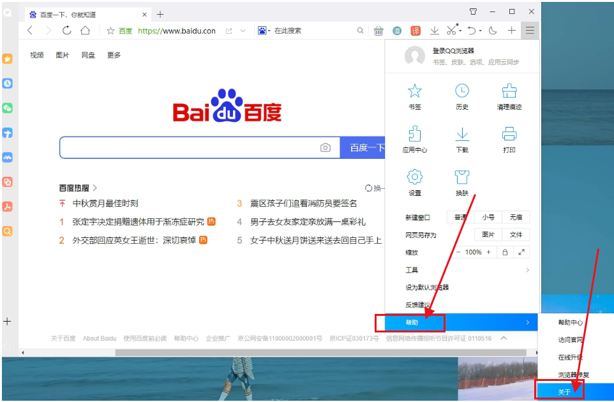
Task: Open Downloads (下载) in menu panel
Action: 462,139
